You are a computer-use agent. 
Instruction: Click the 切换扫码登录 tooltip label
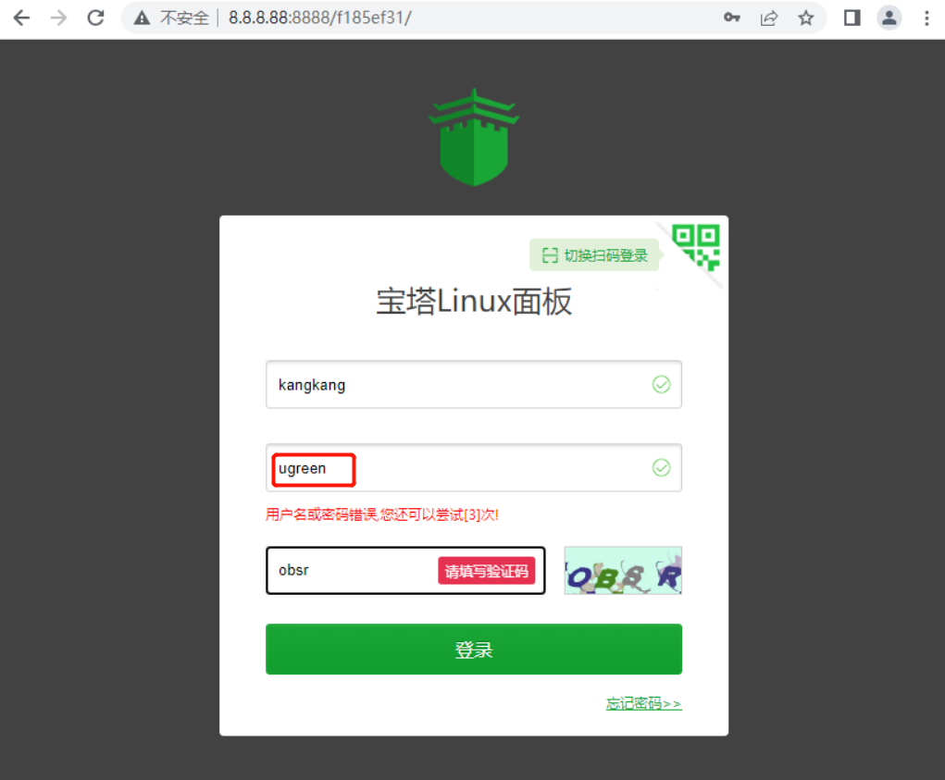click(594, 255)
